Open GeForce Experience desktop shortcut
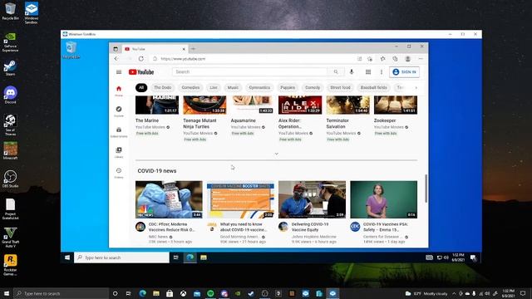The height and width of the screenshot is (299, 532). click(x=10, y=42)
